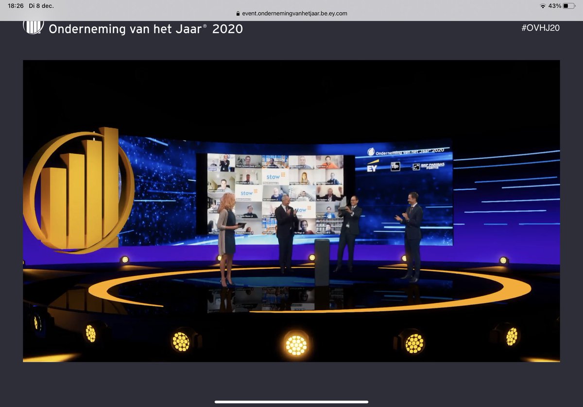This screenshot has height=407, width=583.
Task: Click the yellow EY beam icon above the EY wordmark
Action: pyautogui.click(x=374, y=161)
